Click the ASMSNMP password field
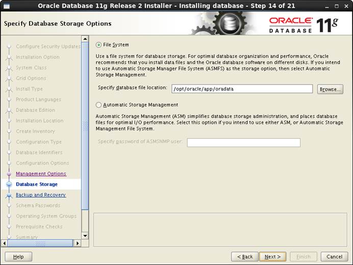 [244, 142]
